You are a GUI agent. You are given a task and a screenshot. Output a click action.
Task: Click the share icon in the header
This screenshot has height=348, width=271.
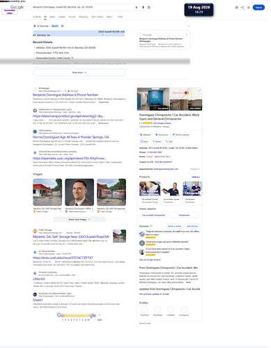pos(242,8)
